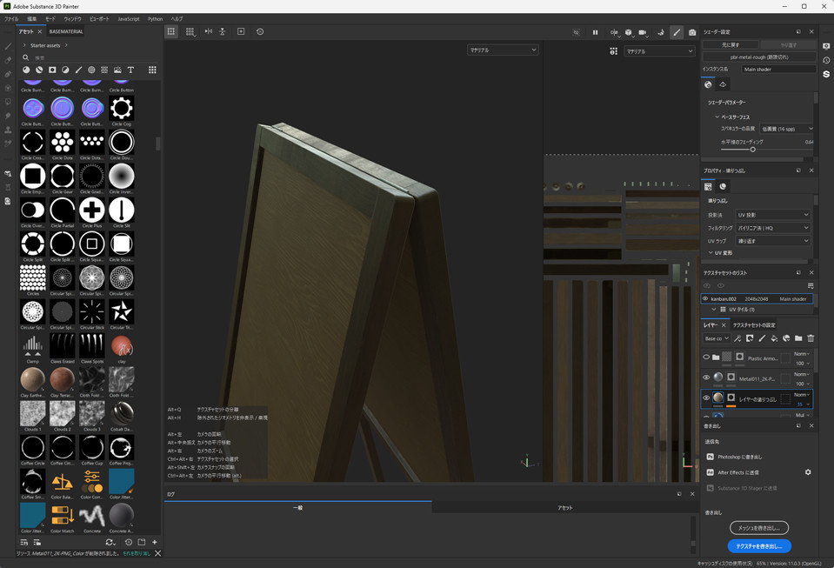Image resolution: width=834 pixels, height=568 pixels.
Task: Click the テクスチャを書き出し export button
Action: (759, 546)
